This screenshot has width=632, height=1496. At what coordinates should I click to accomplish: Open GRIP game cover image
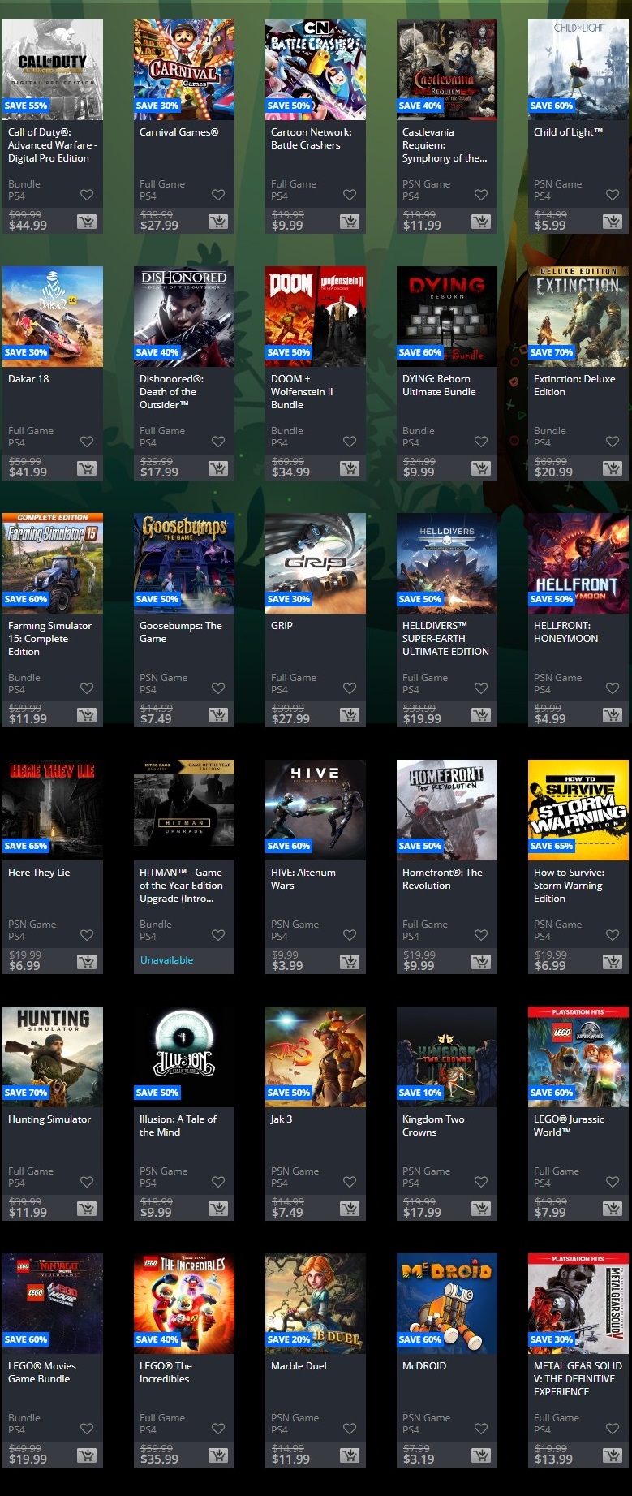(316, 563)
